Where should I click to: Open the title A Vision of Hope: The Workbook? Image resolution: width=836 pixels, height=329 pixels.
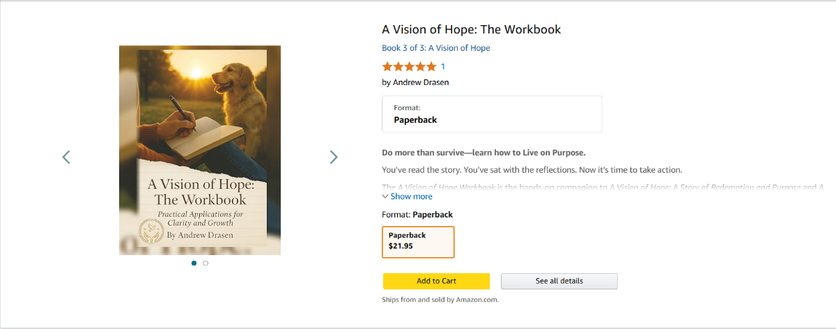click(x=471, y=29)
